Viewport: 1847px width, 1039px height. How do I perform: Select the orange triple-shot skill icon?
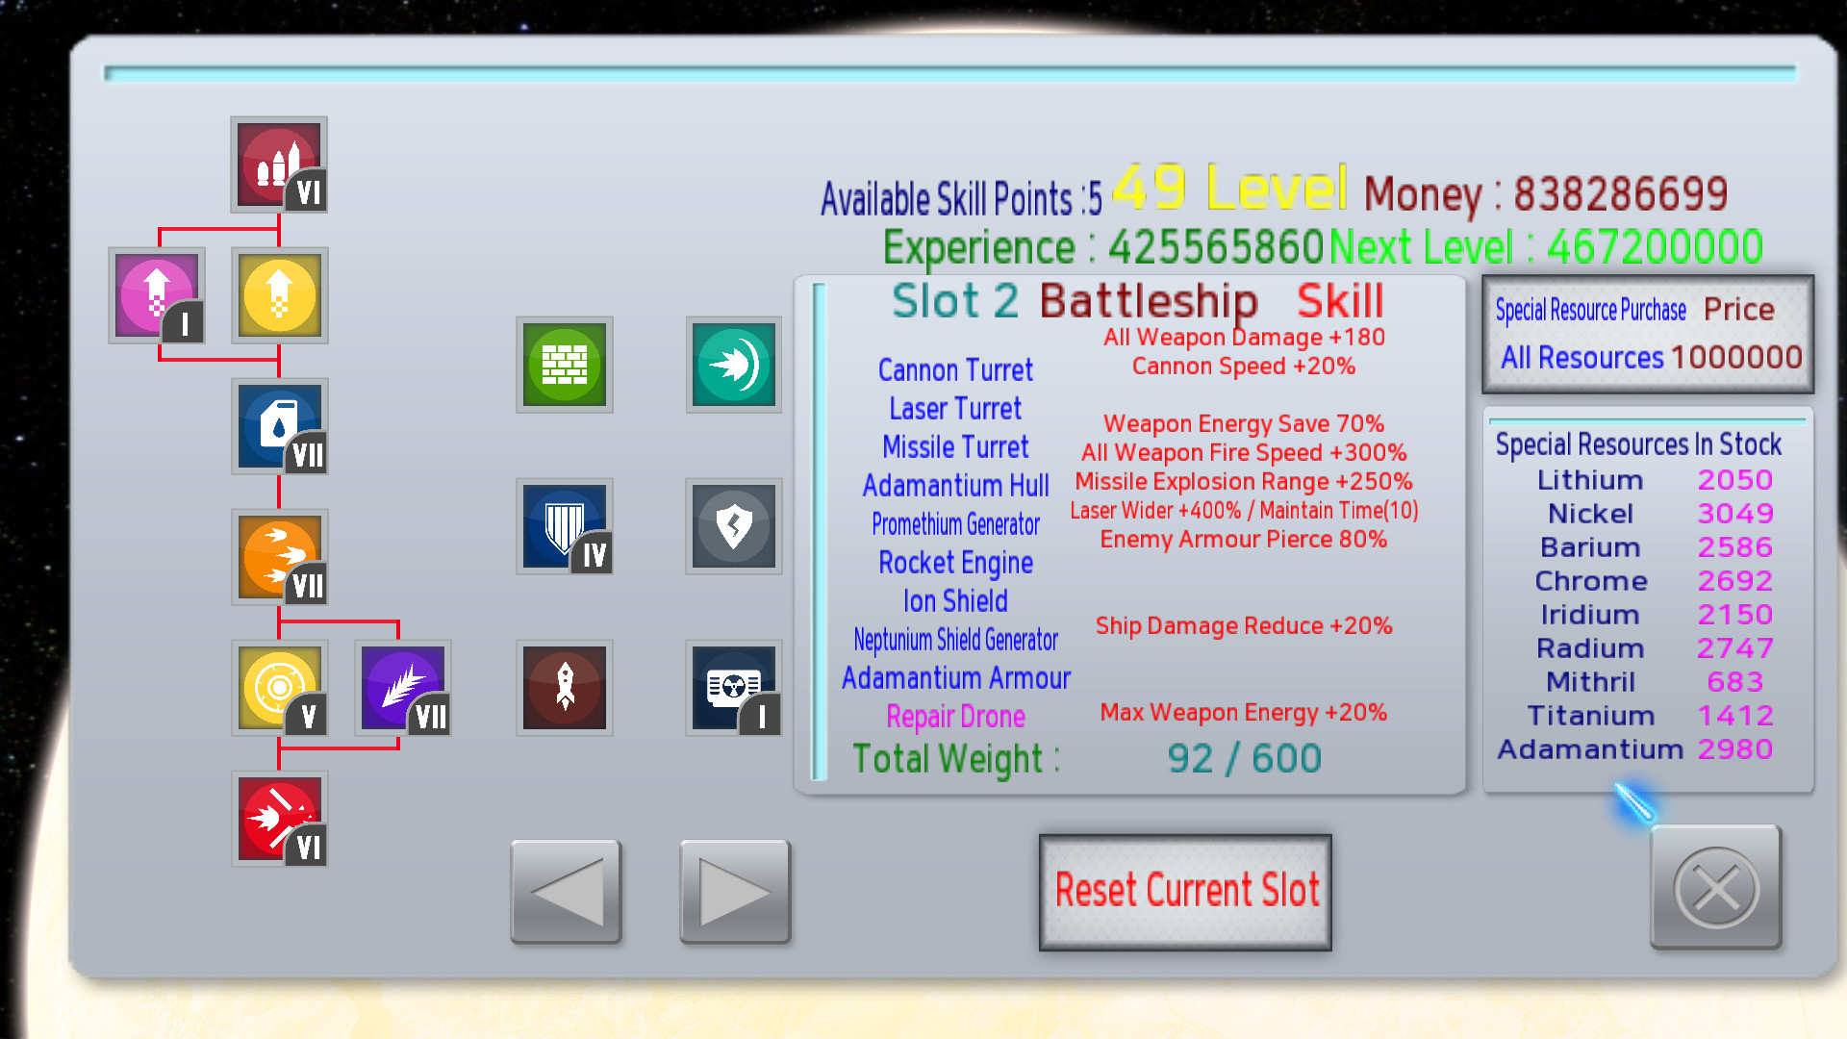(279, 557)
